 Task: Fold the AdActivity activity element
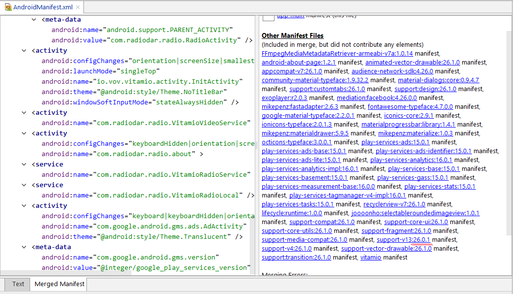coord(24,205)
